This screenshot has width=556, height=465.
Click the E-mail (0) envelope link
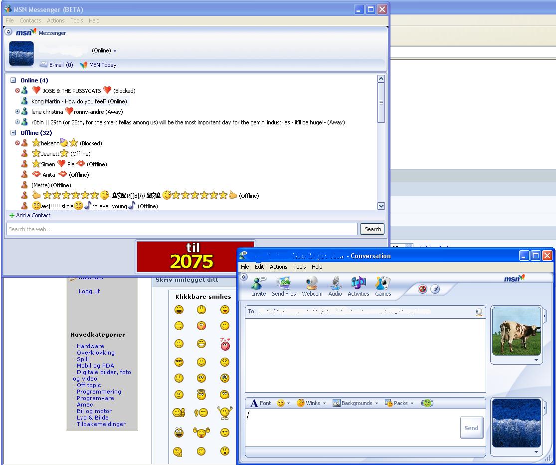(x=56, y=65)
